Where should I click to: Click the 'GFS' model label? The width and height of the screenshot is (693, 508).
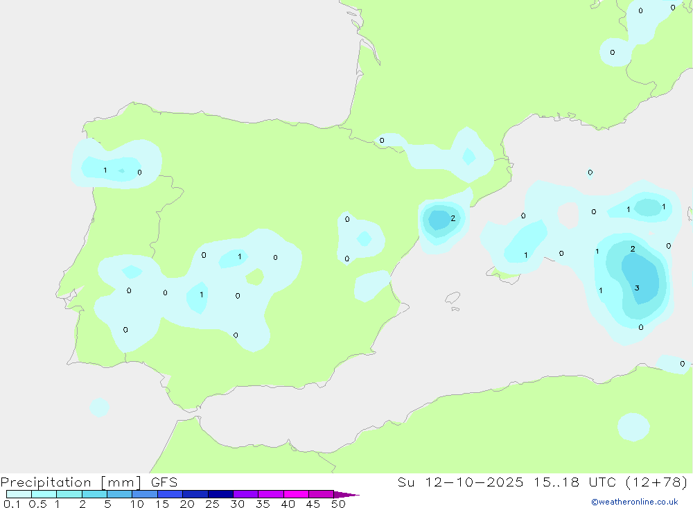click(164, 482)
